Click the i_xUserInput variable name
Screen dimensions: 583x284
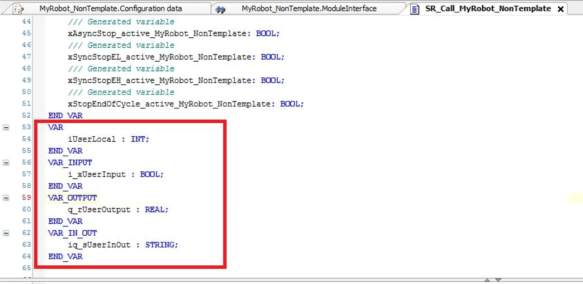coord(97,174)
